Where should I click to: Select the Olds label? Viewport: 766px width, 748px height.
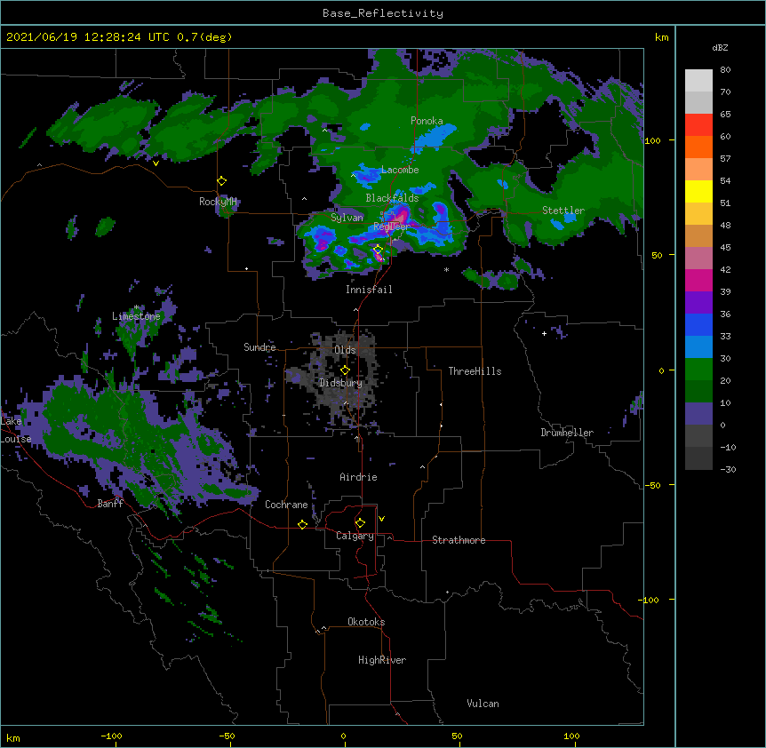345,350
